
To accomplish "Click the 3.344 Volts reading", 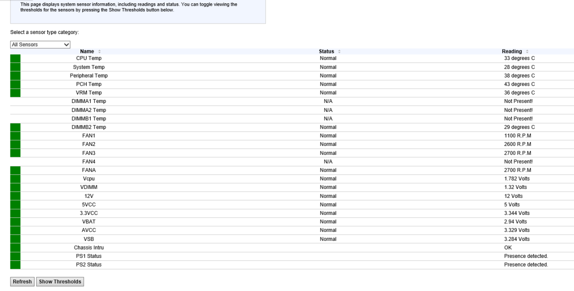I will [x=517, y=213].
